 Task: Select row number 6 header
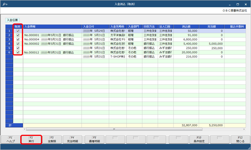(9, 52)
